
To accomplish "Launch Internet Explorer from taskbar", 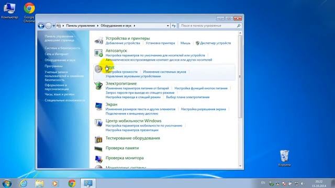I will [x=23, y=183].
